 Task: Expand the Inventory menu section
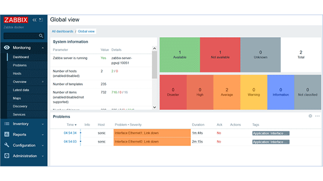[42, 124]
